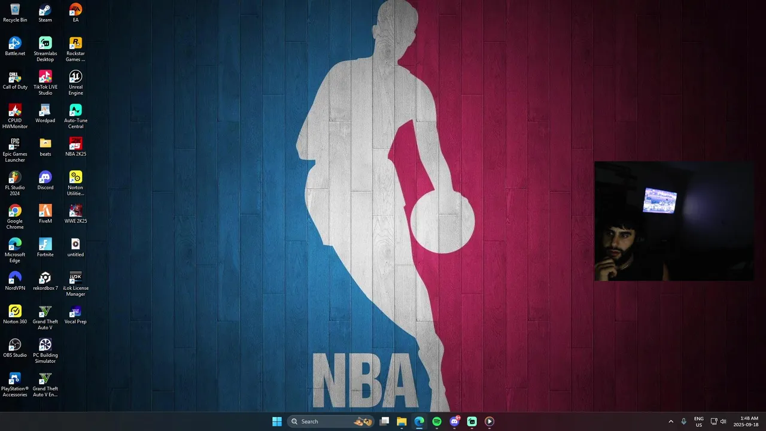Click the OBS Studio desktop icon

(x=15, y=348)
